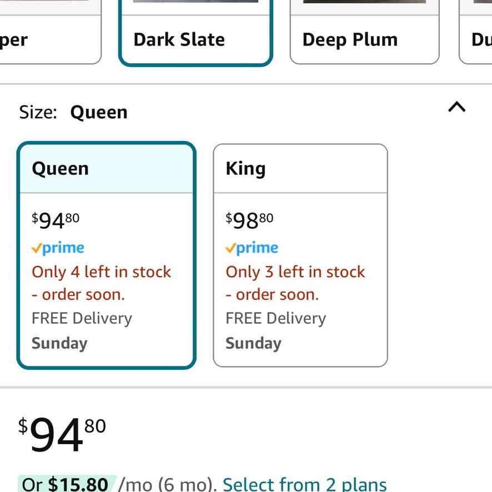Select the partially visible color option ending in 'per'
This screenshot has height=492, width=492.
pyautogui.click(x=50, y=32)
